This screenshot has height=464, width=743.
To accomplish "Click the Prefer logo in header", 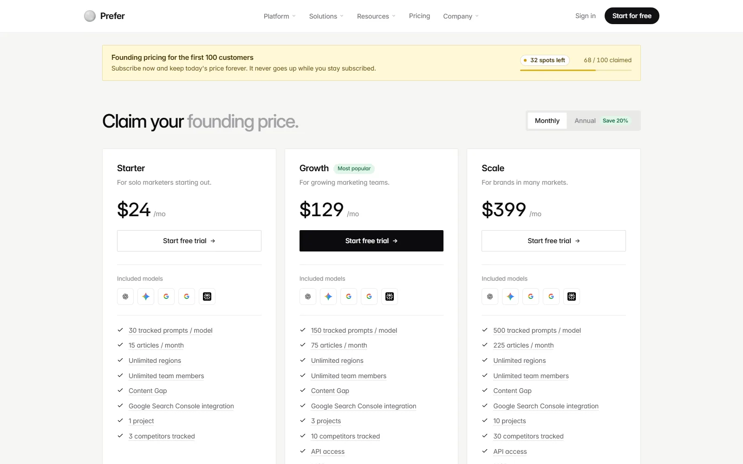I will pyautogui.click(x=104, y=16).
